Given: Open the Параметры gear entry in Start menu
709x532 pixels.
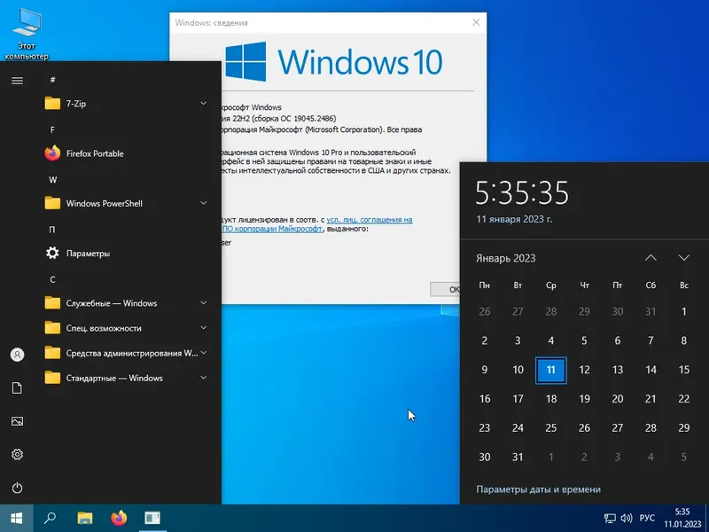Looking at the screenshot, I should click(89, 253).
